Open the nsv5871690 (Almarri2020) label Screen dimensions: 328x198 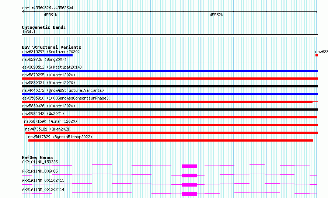click(x=50, y=121)
